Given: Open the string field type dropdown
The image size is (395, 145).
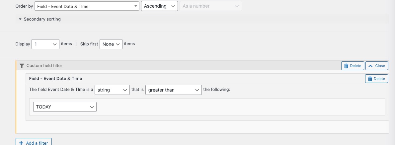Looking at the screenshot, I should tap(112, 90).
